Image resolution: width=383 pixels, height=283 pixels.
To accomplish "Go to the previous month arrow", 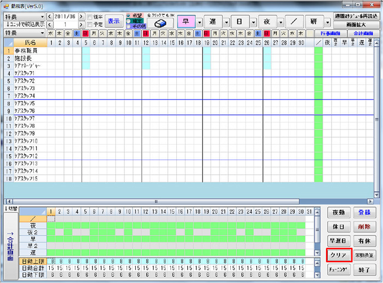I will click(50, 16).
